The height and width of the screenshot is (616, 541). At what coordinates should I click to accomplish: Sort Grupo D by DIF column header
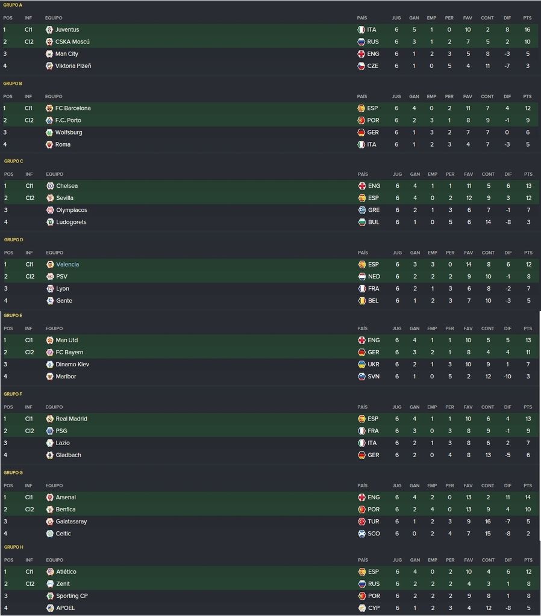508,253
